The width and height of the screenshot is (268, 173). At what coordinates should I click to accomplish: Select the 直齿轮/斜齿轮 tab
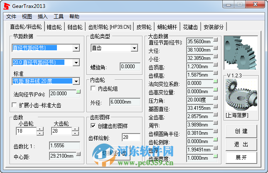click(x=26, y=27)
